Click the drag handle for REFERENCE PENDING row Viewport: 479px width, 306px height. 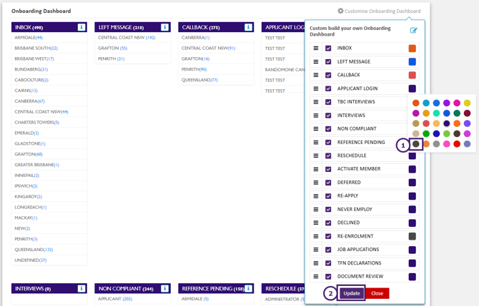pos(316,142)
